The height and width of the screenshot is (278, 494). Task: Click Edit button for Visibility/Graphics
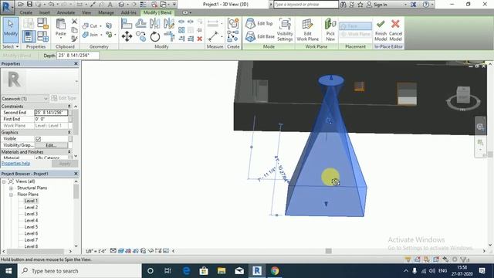[51, 145]
